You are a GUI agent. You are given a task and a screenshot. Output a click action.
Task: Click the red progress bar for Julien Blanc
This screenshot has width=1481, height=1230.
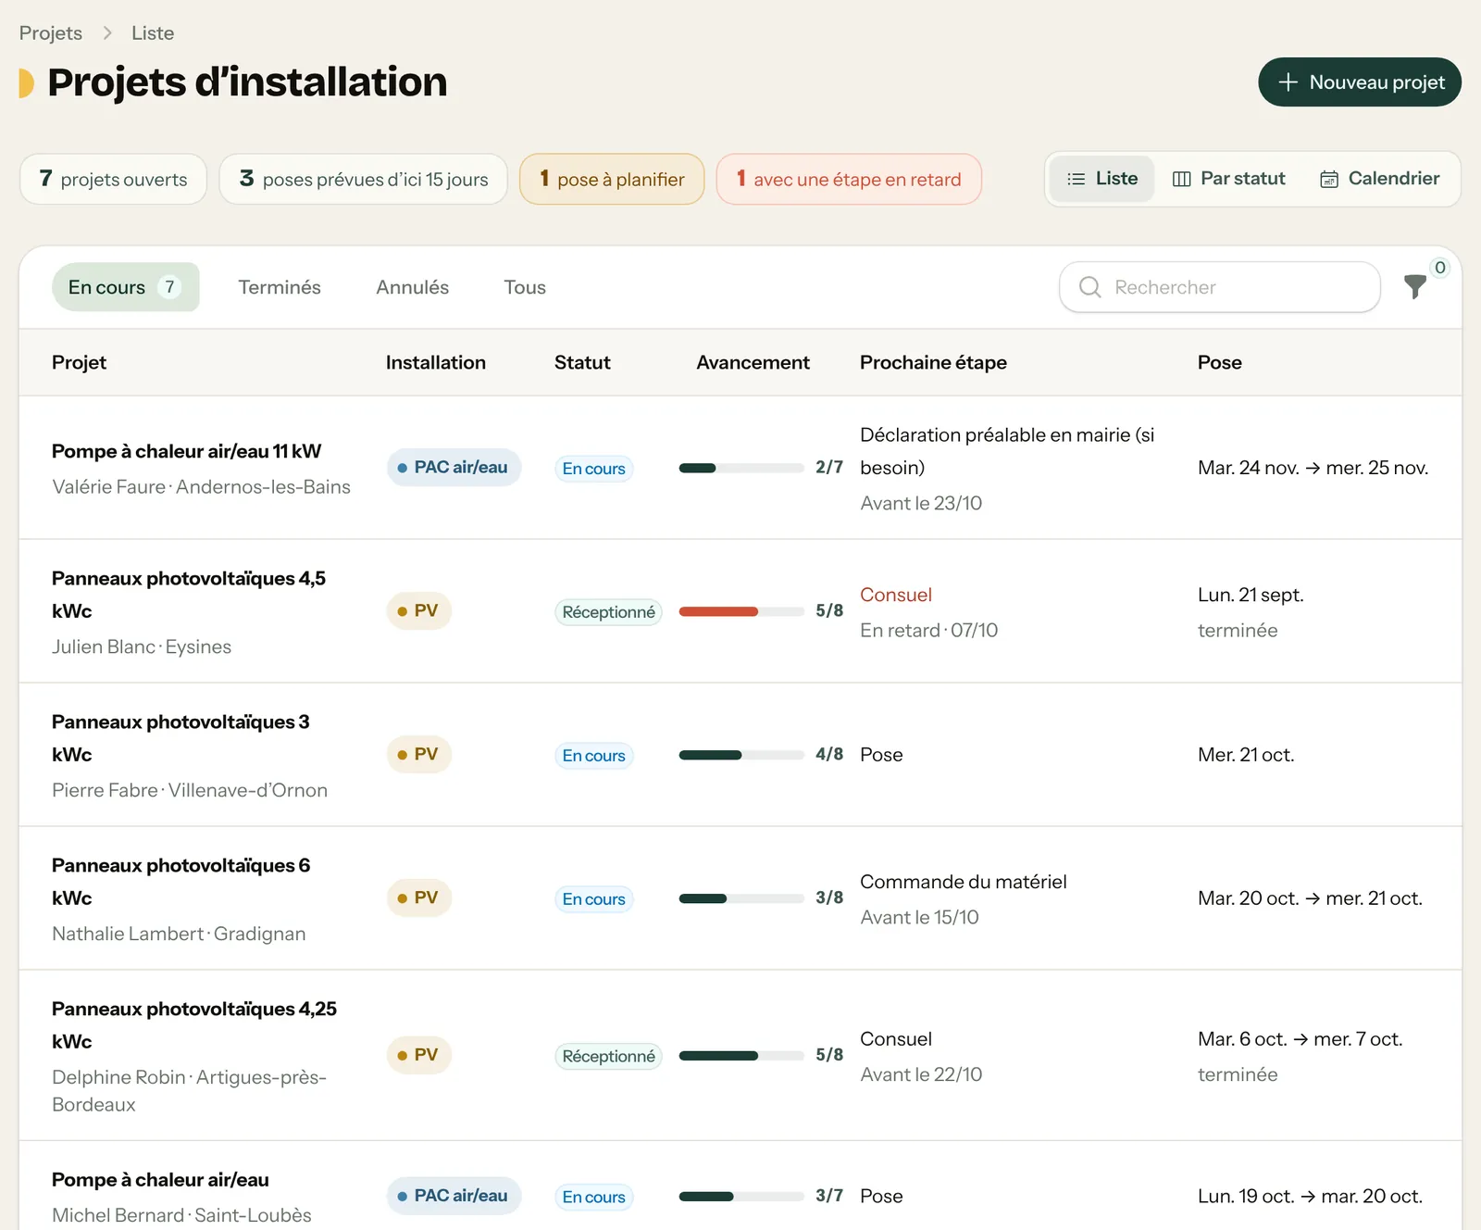(x=741, y=611)
